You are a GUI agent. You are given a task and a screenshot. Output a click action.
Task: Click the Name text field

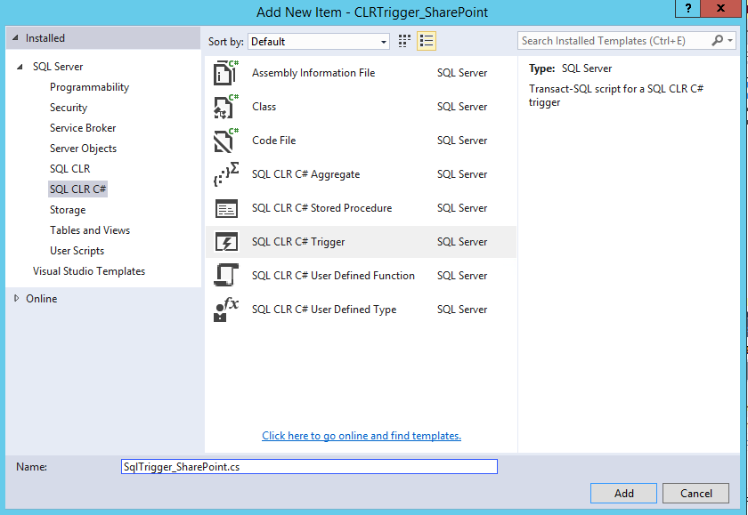coord(309,466)
